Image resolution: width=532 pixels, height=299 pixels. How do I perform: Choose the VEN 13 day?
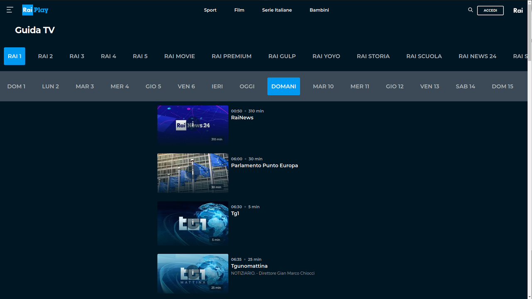430,86
